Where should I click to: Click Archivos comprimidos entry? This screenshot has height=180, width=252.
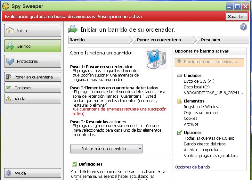click(x=202, y=150)
